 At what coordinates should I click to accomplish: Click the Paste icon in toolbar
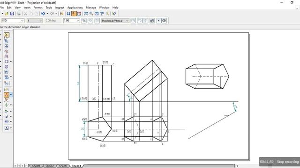(x=36, y=14)
